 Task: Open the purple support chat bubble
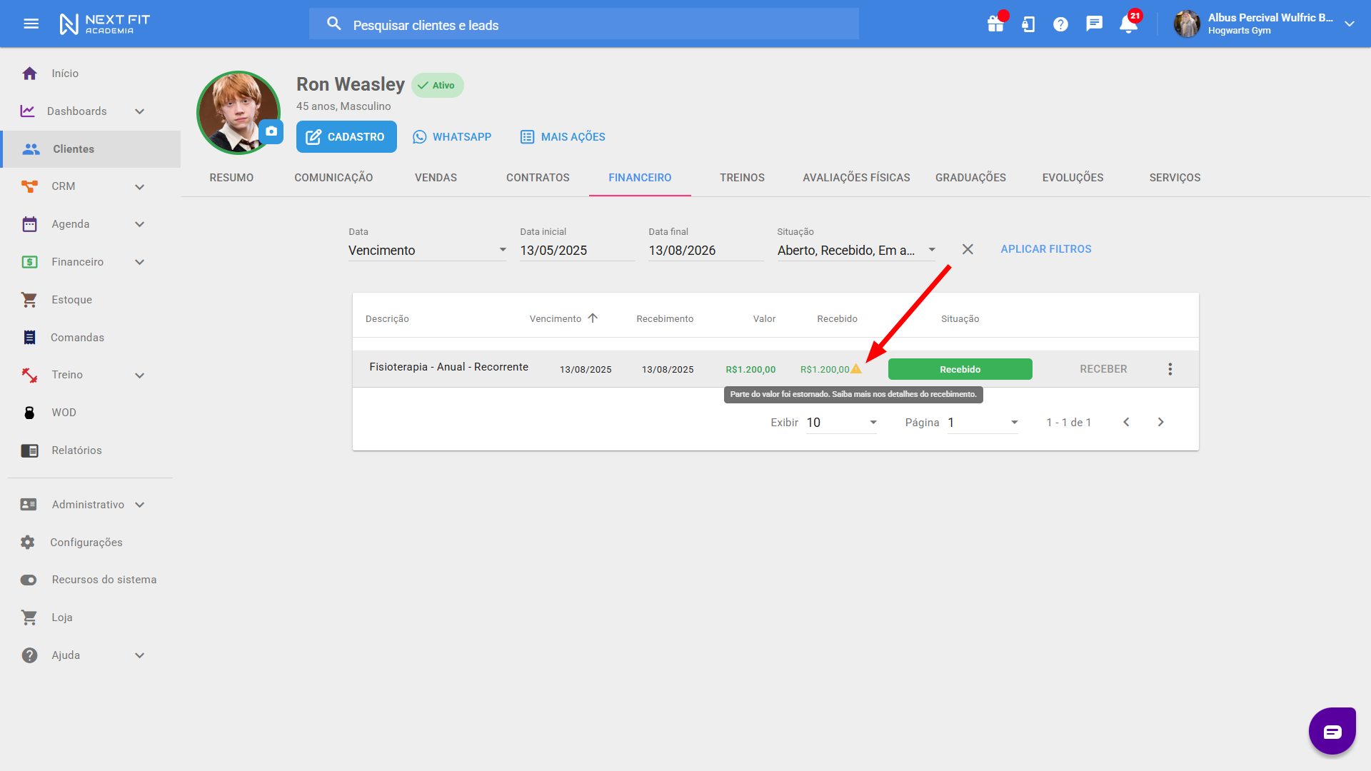click(x=1332, y=731)
